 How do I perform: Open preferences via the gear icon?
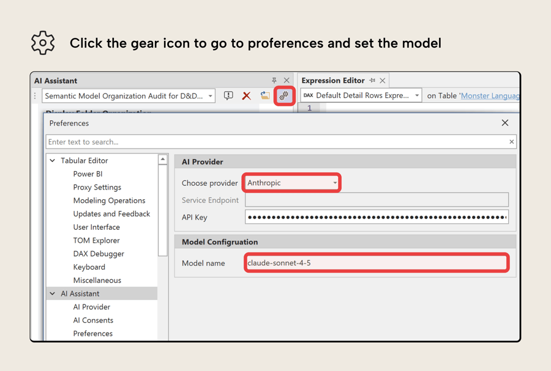pyautogui.click(x=283, y=96)
